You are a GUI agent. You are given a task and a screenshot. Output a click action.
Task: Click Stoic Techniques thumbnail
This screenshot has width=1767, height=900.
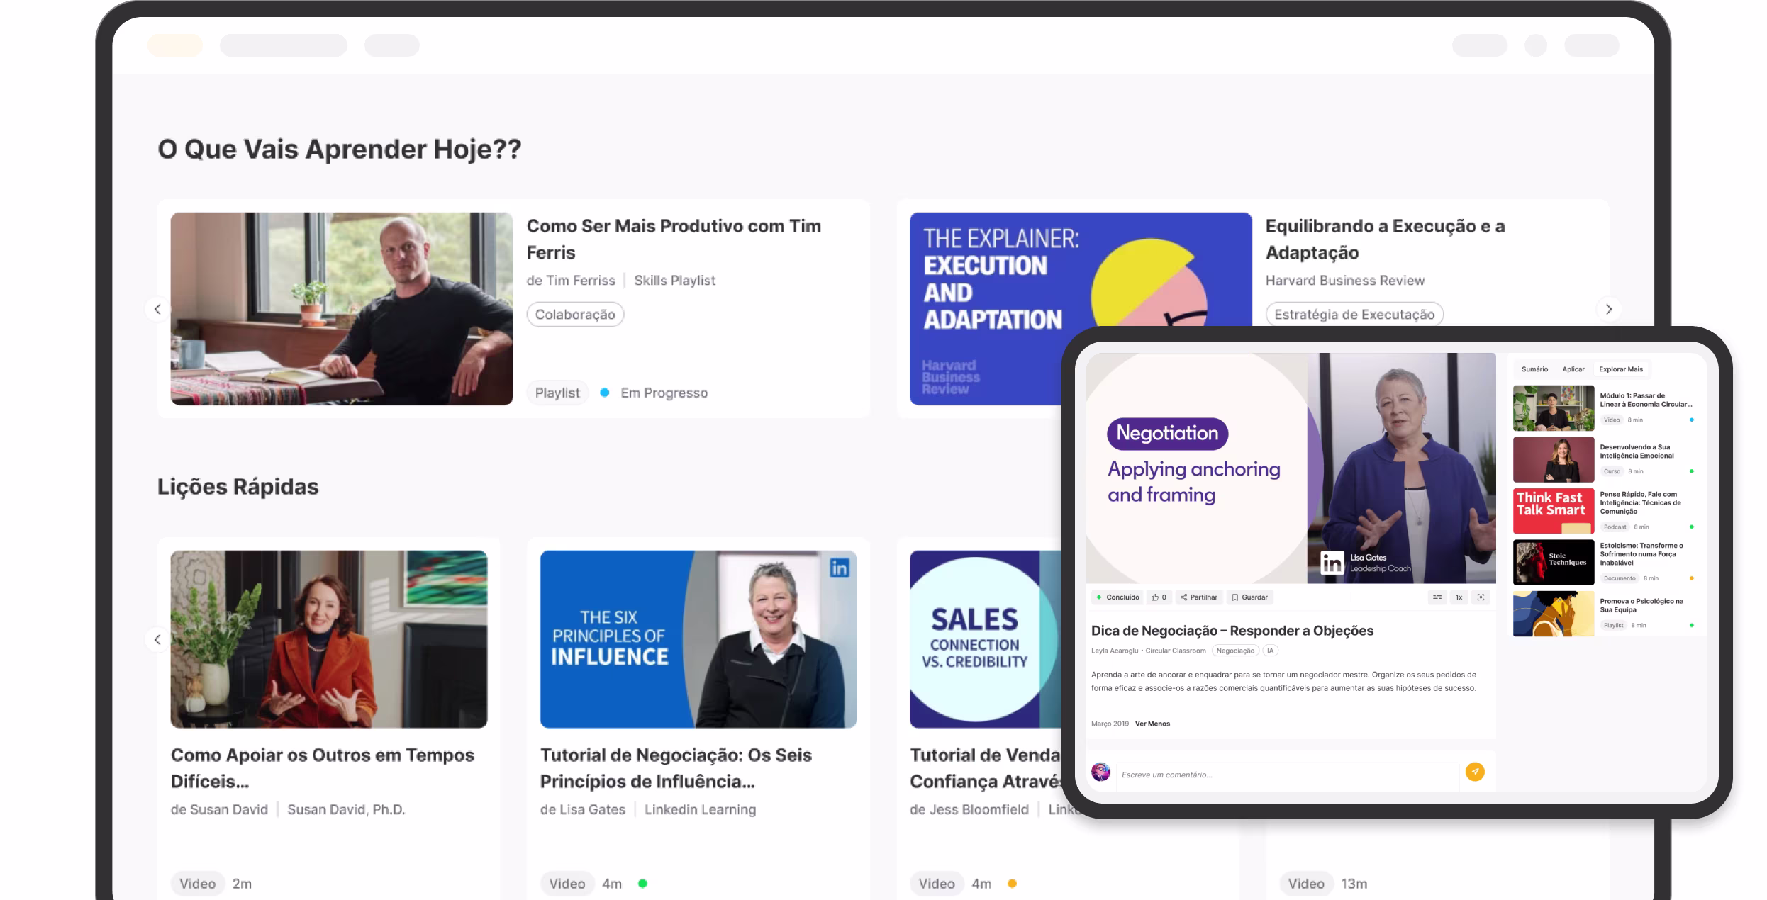1554,562
